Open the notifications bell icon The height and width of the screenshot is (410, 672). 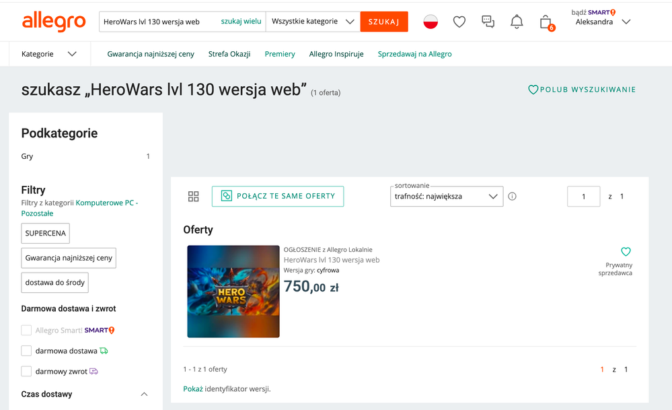coord(517,22)
